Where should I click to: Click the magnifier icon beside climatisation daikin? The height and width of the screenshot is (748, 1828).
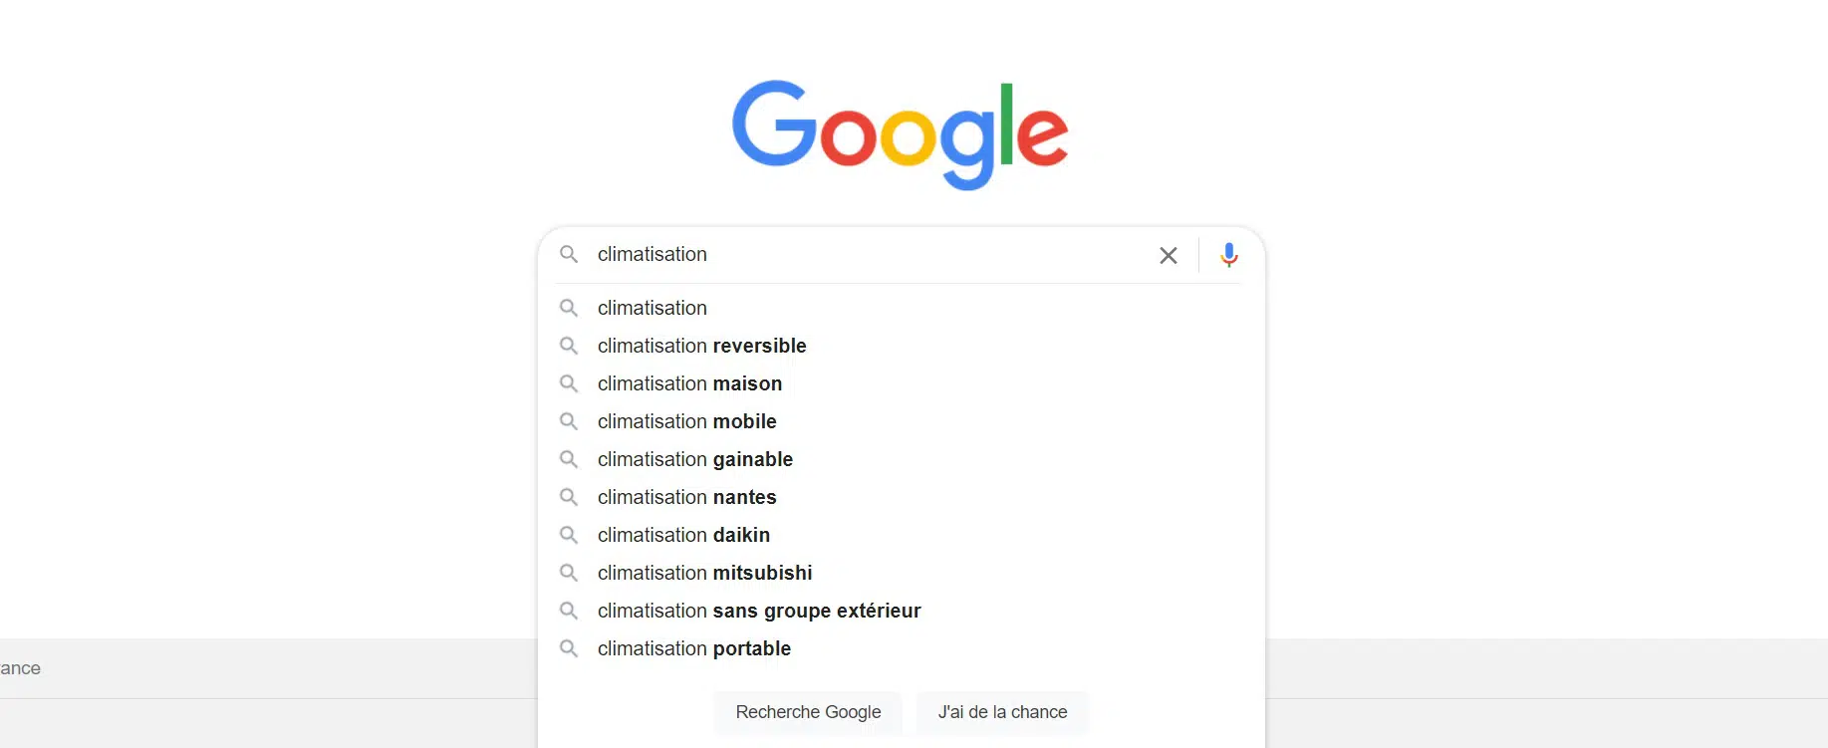[569, 535]
